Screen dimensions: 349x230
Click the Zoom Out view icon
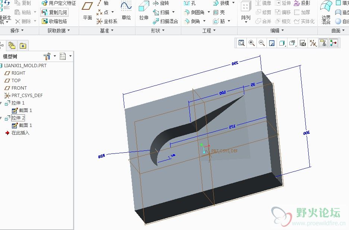click(x=262, y=43)
